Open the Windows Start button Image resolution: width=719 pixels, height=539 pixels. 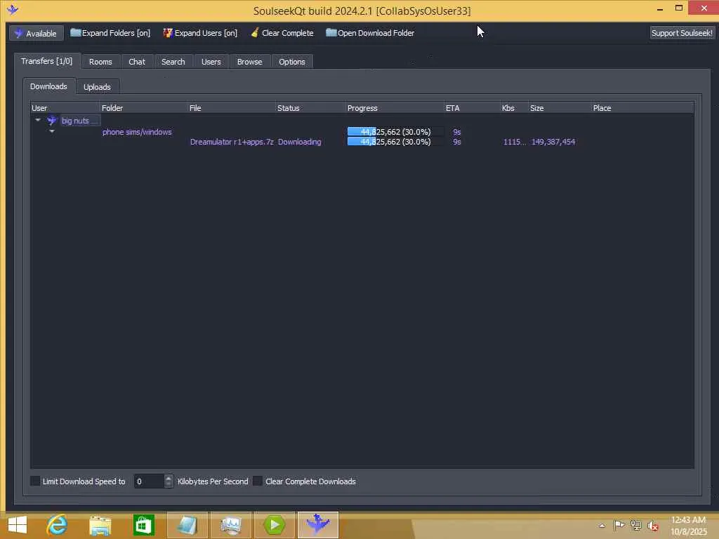(18, 525)
